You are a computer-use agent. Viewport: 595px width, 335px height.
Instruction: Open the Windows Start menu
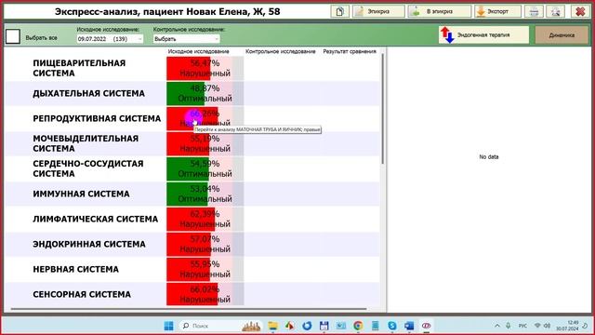[168, 326]
